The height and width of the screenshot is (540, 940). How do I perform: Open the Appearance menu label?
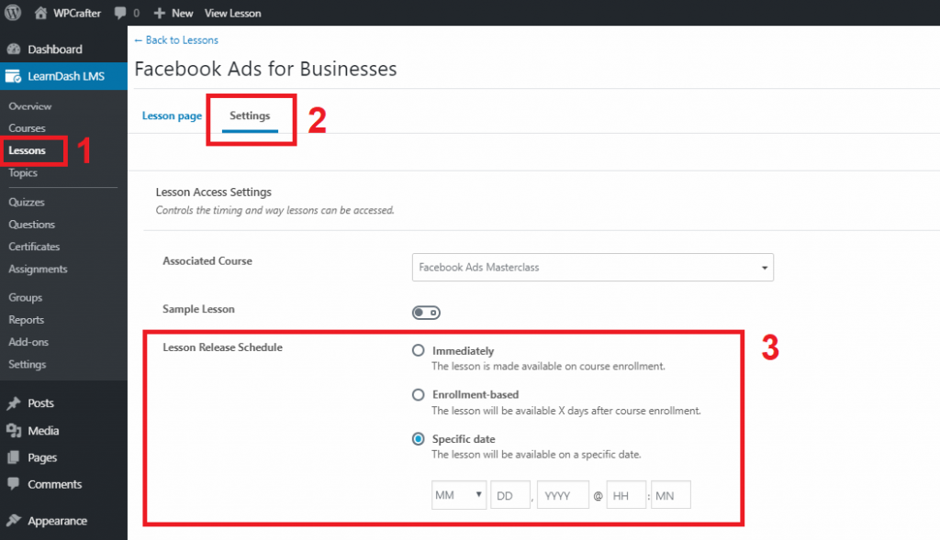coord(57,521)
